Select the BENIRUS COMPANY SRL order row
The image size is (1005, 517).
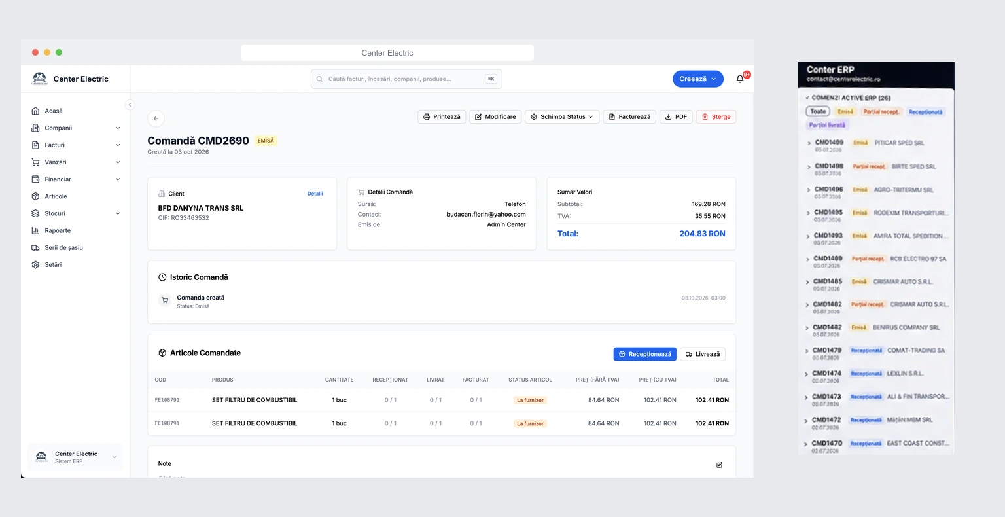coord(877,329)
